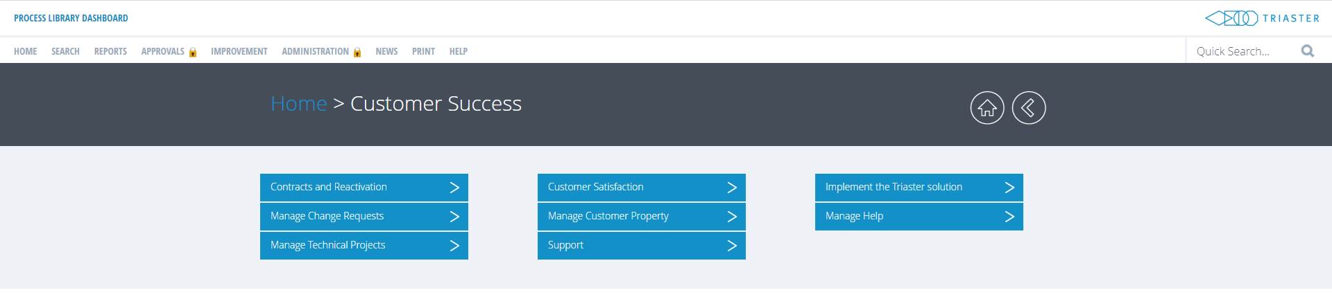The width and height of the screenshot is (1332, 299).
Task: Click the lock icon beside Approvals
Action: [x=193, y=52]
